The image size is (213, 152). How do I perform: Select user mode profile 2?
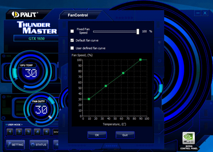pos(19,132)
